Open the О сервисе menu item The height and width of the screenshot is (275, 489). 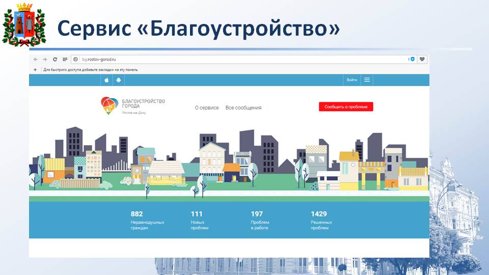tap(207, 108)
